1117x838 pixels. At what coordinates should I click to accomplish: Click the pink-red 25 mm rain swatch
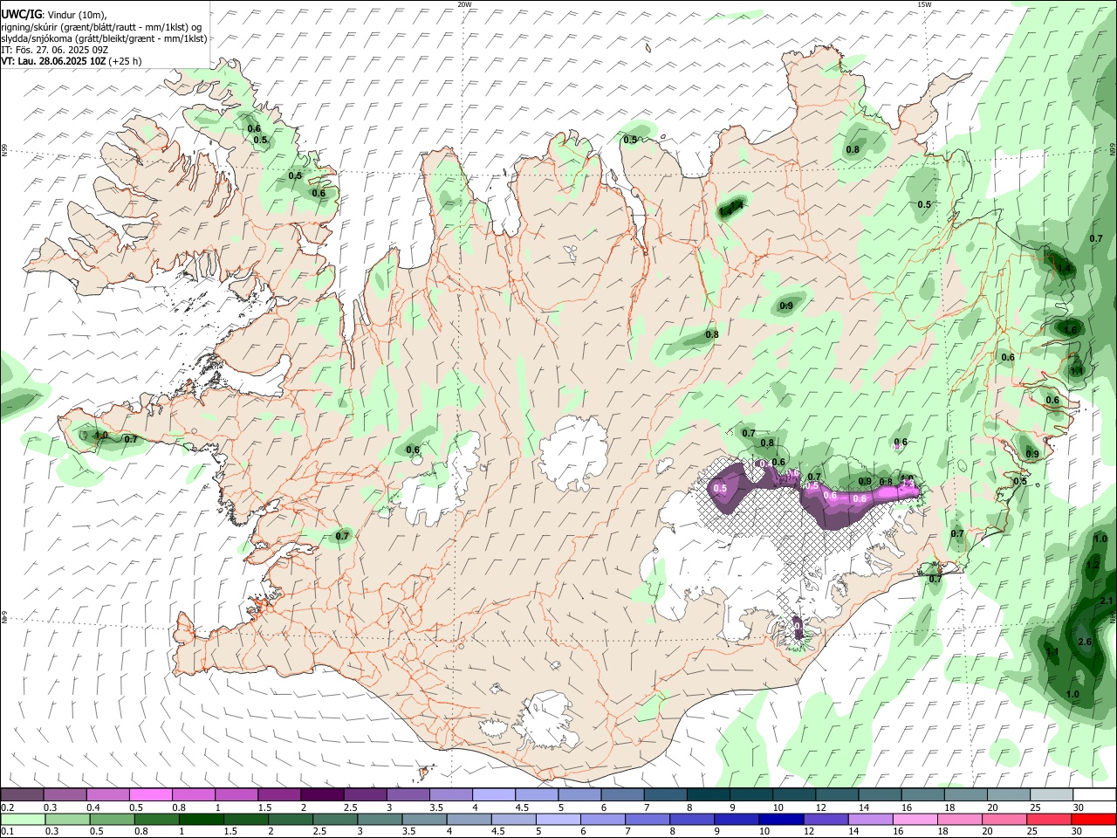tap(1050, 819)
